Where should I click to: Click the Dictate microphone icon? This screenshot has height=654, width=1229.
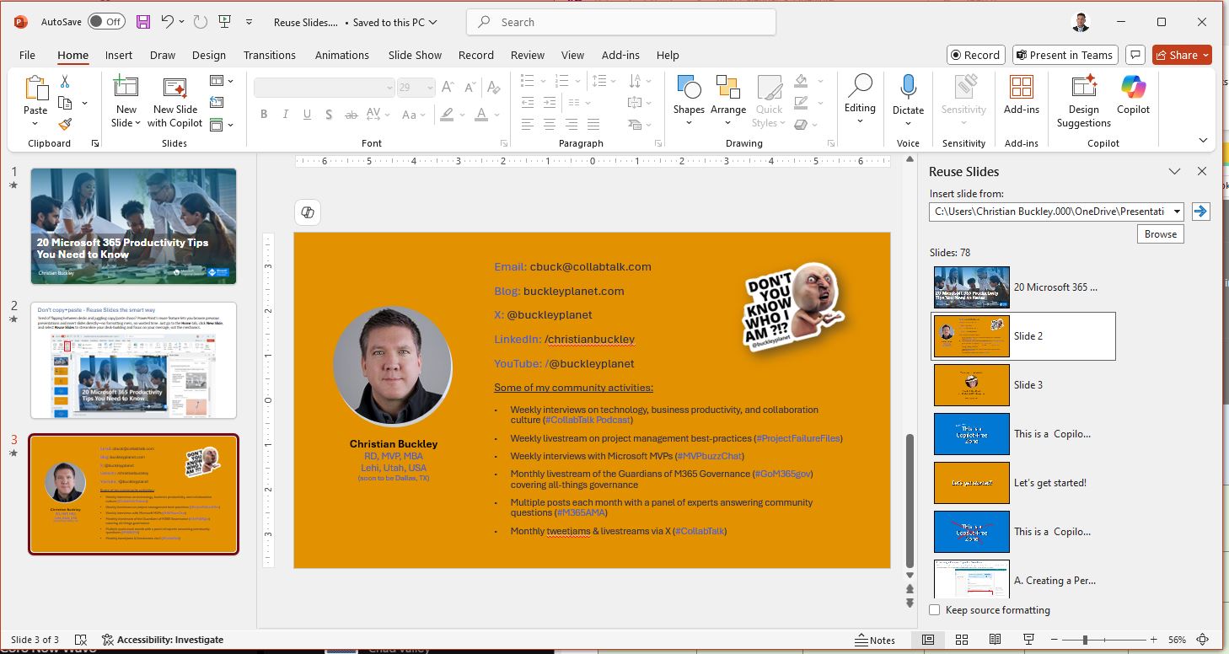(908, 88)
